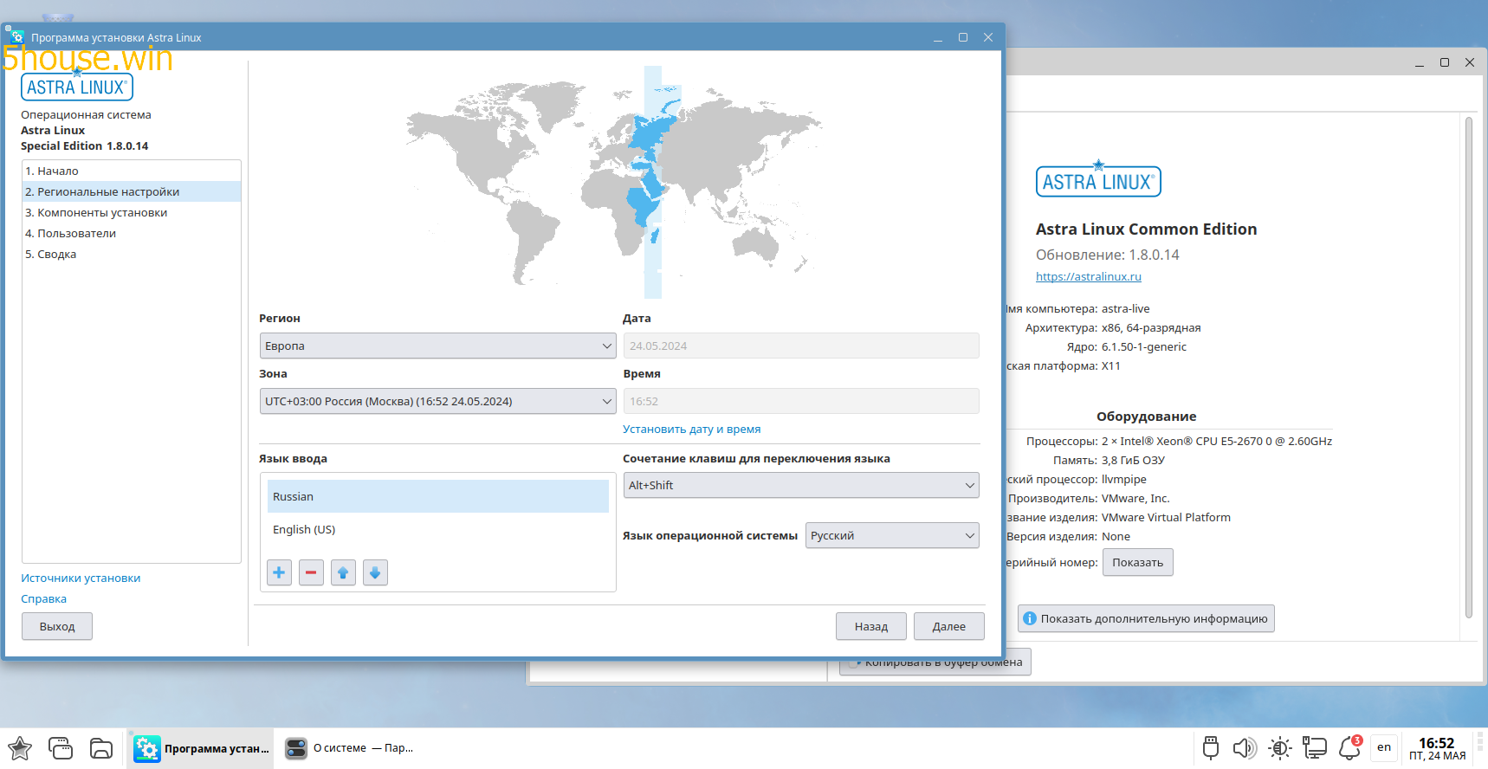
Task: Select English (US) in the input language list
Action: (x=438, y=529)
